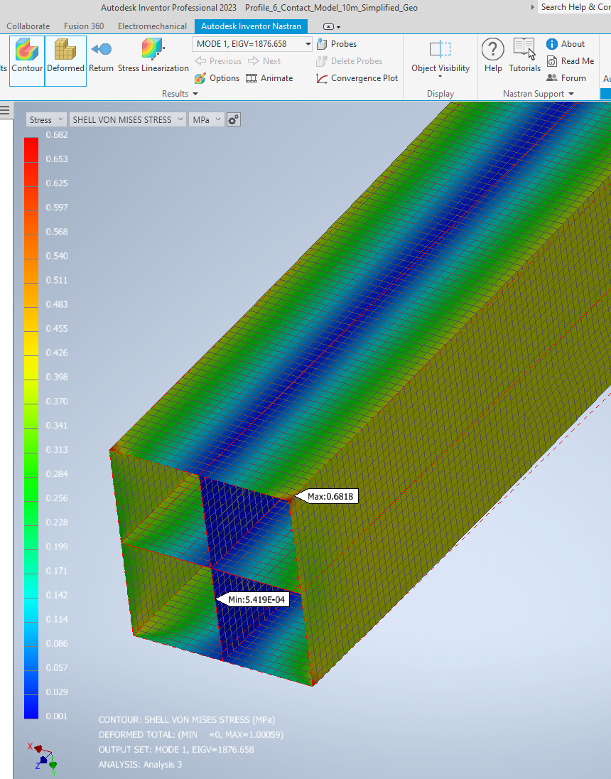Switch to the Autodesk Inventor Nastran tab

coord(251,26)
